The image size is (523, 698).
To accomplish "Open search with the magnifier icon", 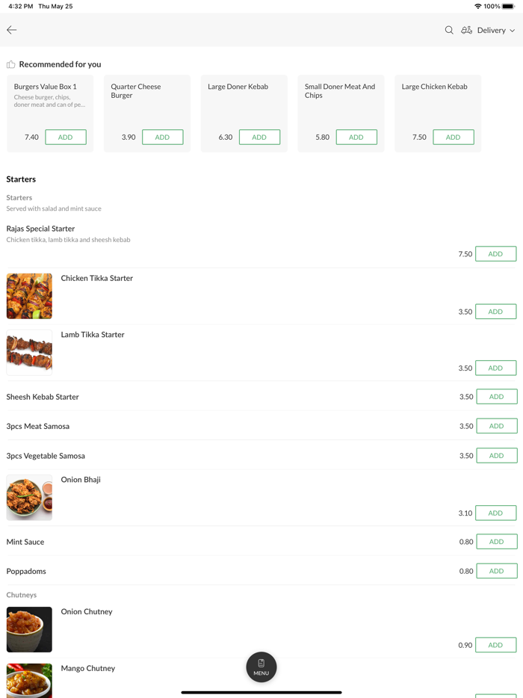I will [449, 30].
